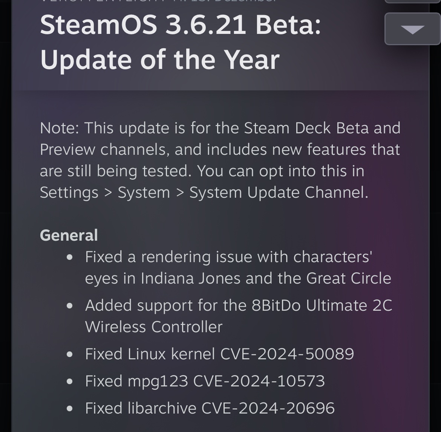Viewport: 441px width, 432px height.
Task: Click the bullet dot before the Linux kernel fix
Action: point(69,354)
